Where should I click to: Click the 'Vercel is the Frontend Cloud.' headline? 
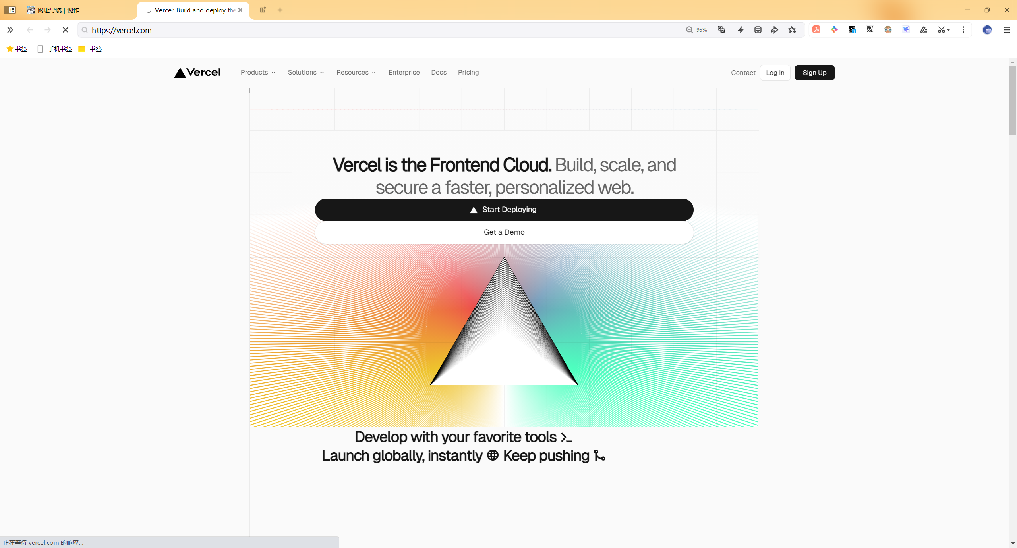coord(442,165)
